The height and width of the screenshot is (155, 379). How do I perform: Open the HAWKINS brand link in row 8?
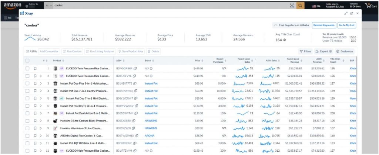pyautogui.click(x=151, y=121)
